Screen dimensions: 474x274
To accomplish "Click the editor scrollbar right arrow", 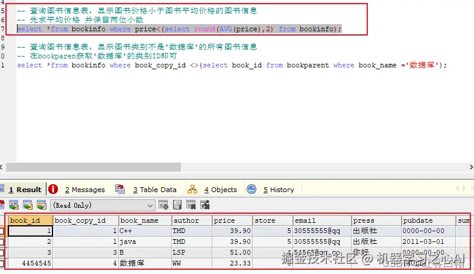I will pyautogui.click(x=471, y=167).
